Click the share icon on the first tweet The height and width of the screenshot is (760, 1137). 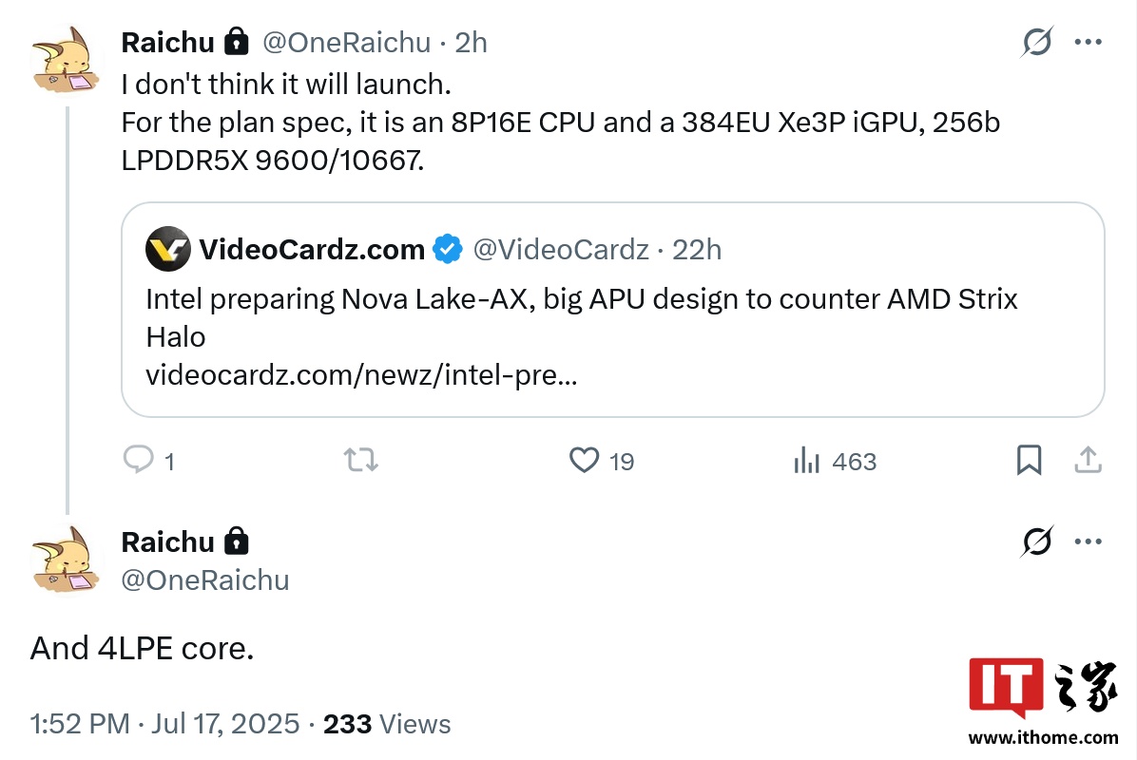pyautogui.click(x=1087, y=461)
